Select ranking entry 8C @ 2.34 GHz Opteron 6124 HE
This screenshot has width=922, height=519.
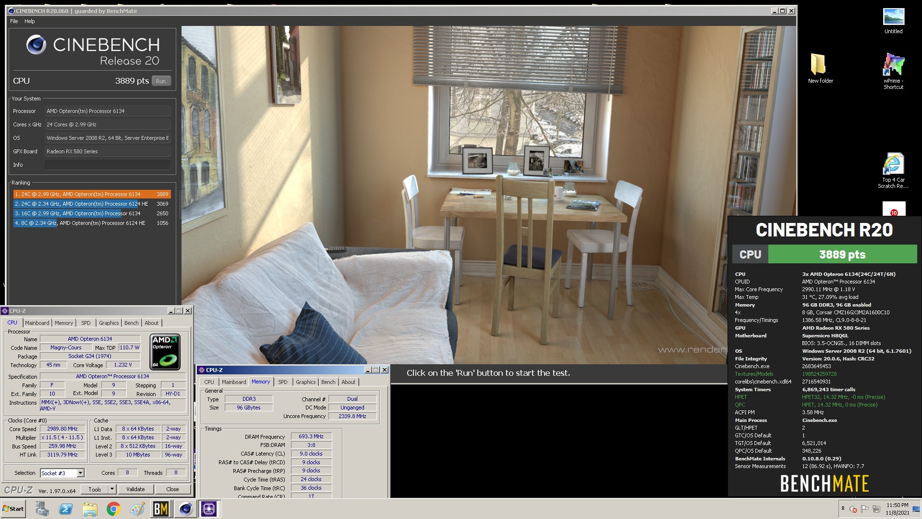91,223
